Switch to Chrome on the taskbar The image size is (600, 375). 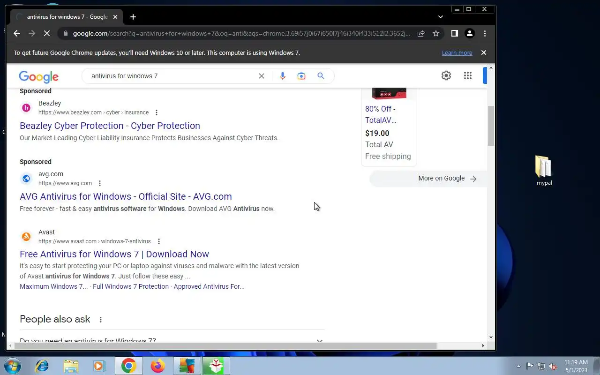(129, 366)
